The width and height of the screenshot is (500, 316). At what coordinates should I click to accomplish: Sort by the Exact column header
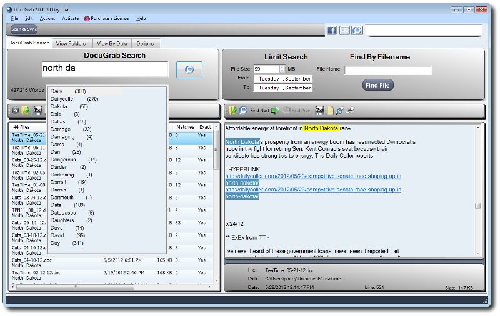(x=205, y=127)
